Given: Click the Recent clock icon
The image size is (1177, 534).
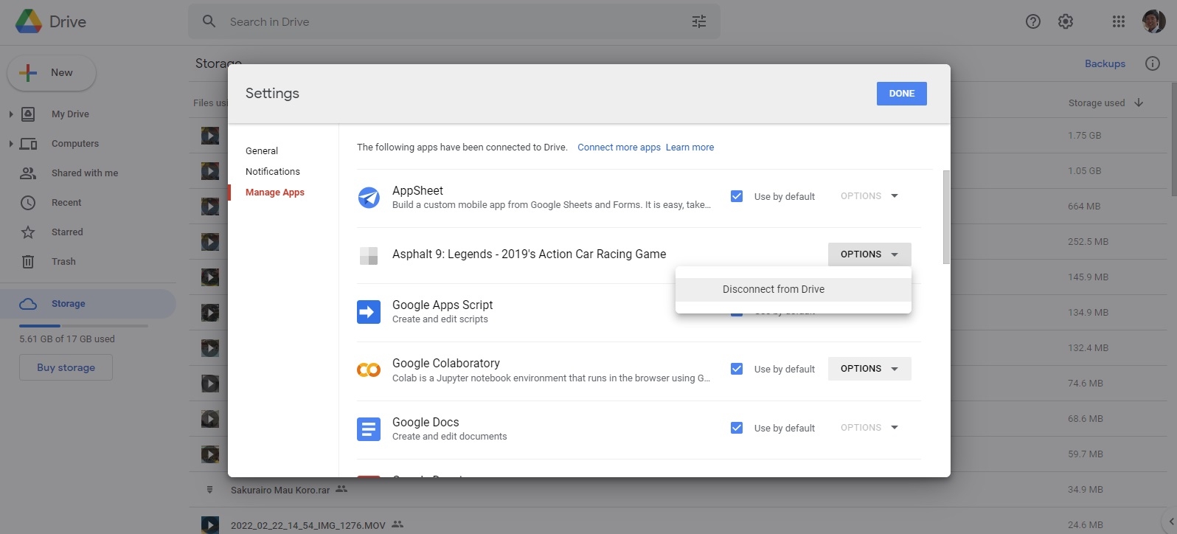Looking at the screenshot, I should pos(28,203).
